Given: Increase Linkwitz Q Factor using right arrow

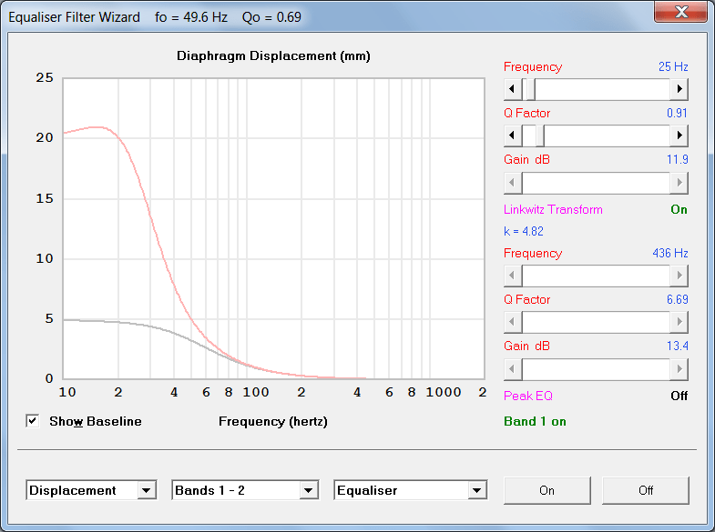Looking at the screenshot, I should click(x=679, y=136).
